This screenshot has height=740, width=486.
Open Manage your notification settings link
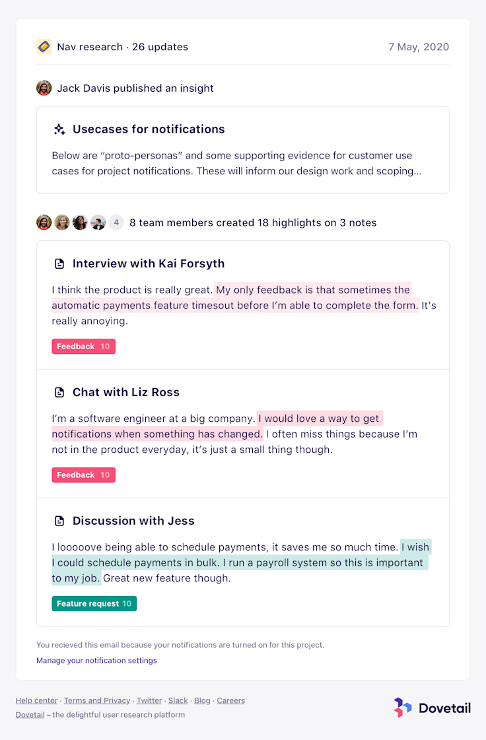click(x=97, y=660)
